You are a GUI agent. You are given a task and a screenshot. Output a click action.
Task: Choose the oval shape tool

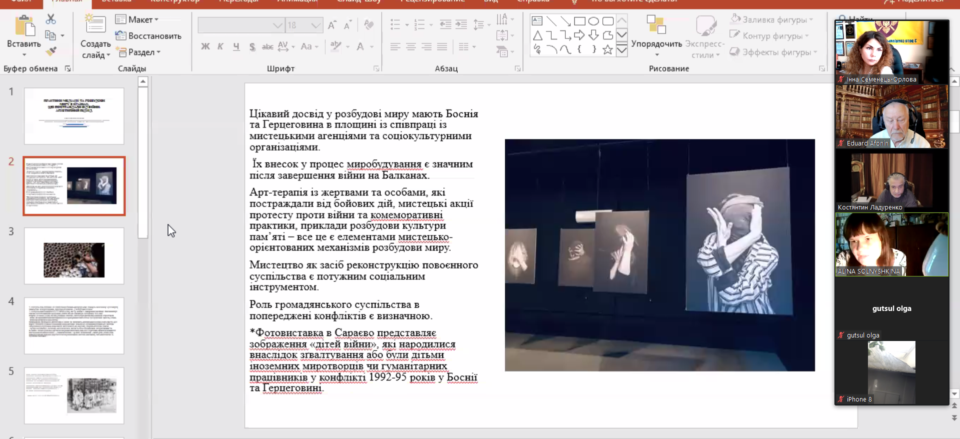593,21
